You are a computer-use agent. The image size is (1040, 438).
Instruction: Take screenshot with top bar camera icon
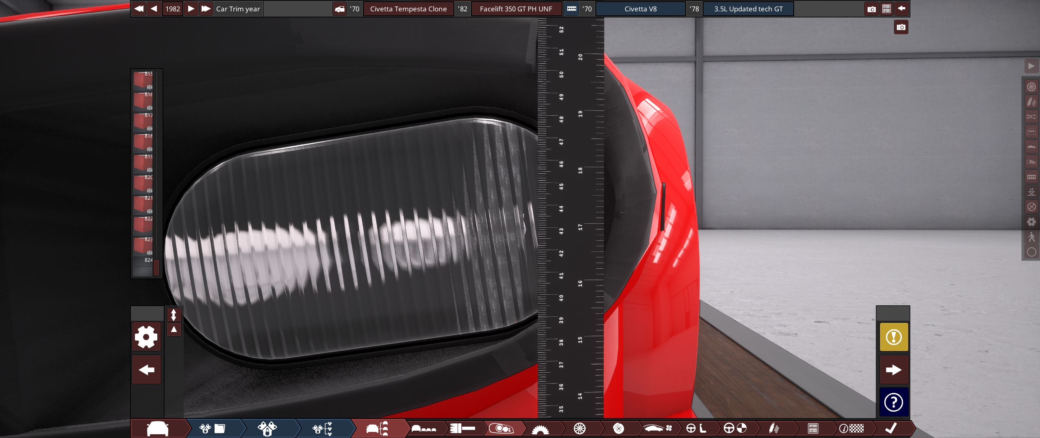(871, 9)
